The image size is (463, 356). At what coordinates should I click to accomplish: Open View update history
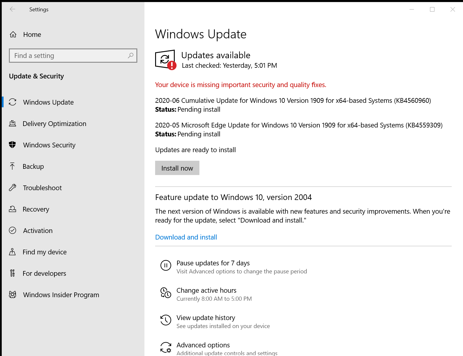[x=206, y=318]
